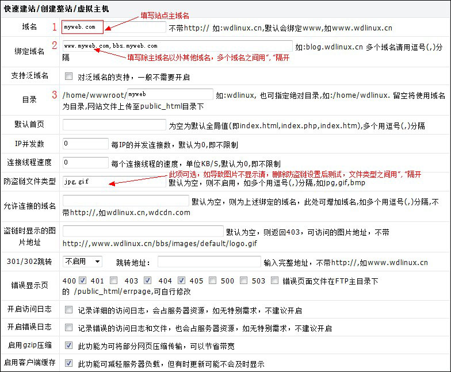Image resolution: width=451 pixels, height=372 pixels.
Task: Select the 连接线程速度 thread speed field
Action: (x=85, y=163)
